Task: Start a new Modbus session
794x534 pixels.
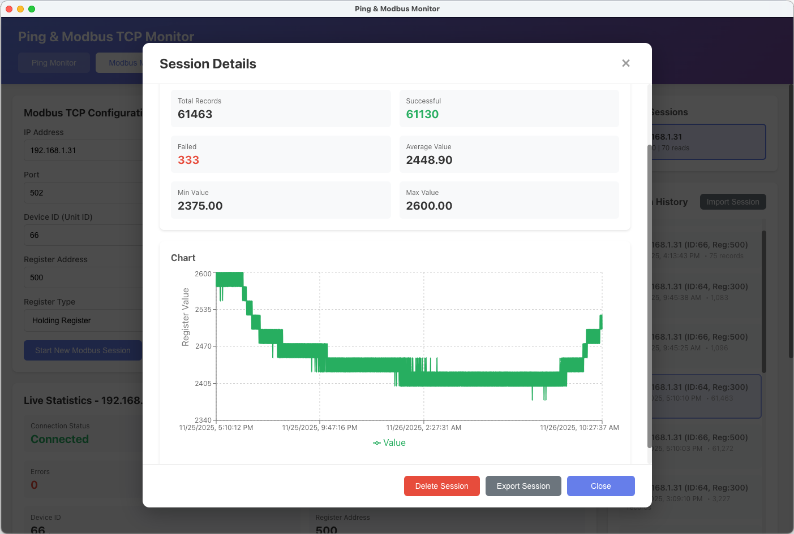Action: point(83,350)
